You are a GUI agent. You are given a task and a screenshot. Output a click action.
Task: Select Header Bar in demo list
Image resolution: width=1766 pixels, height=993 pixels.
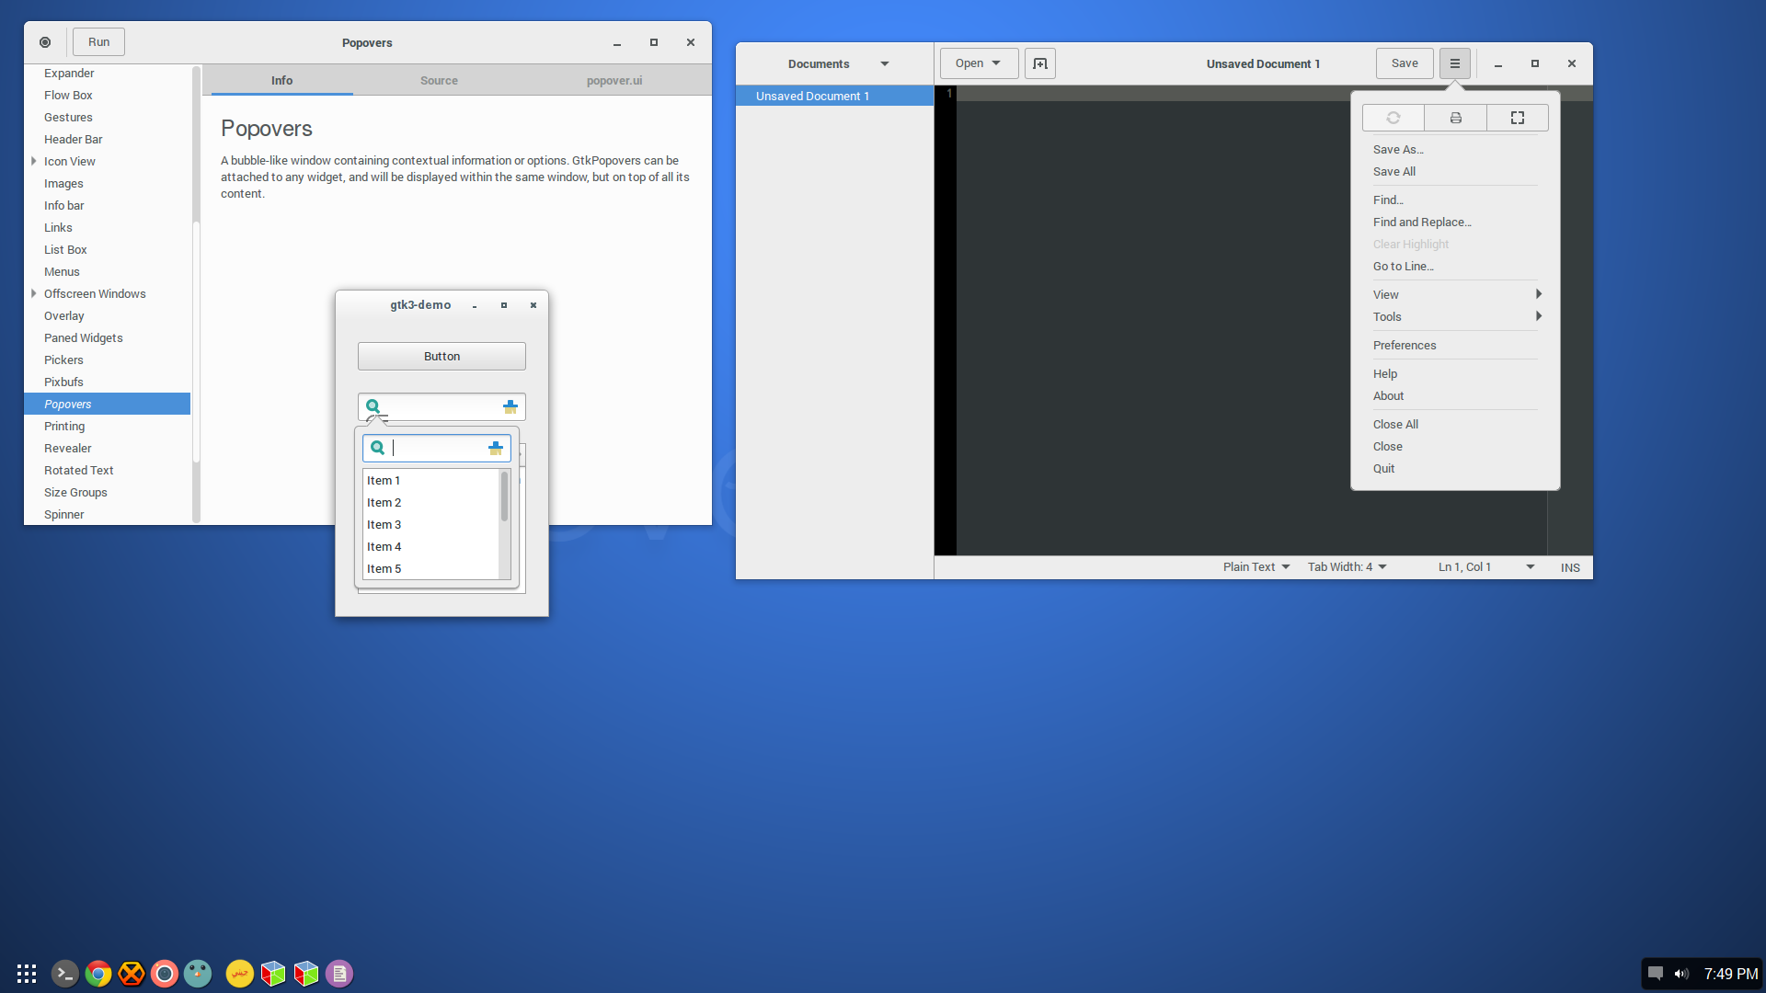pos(108,139)
